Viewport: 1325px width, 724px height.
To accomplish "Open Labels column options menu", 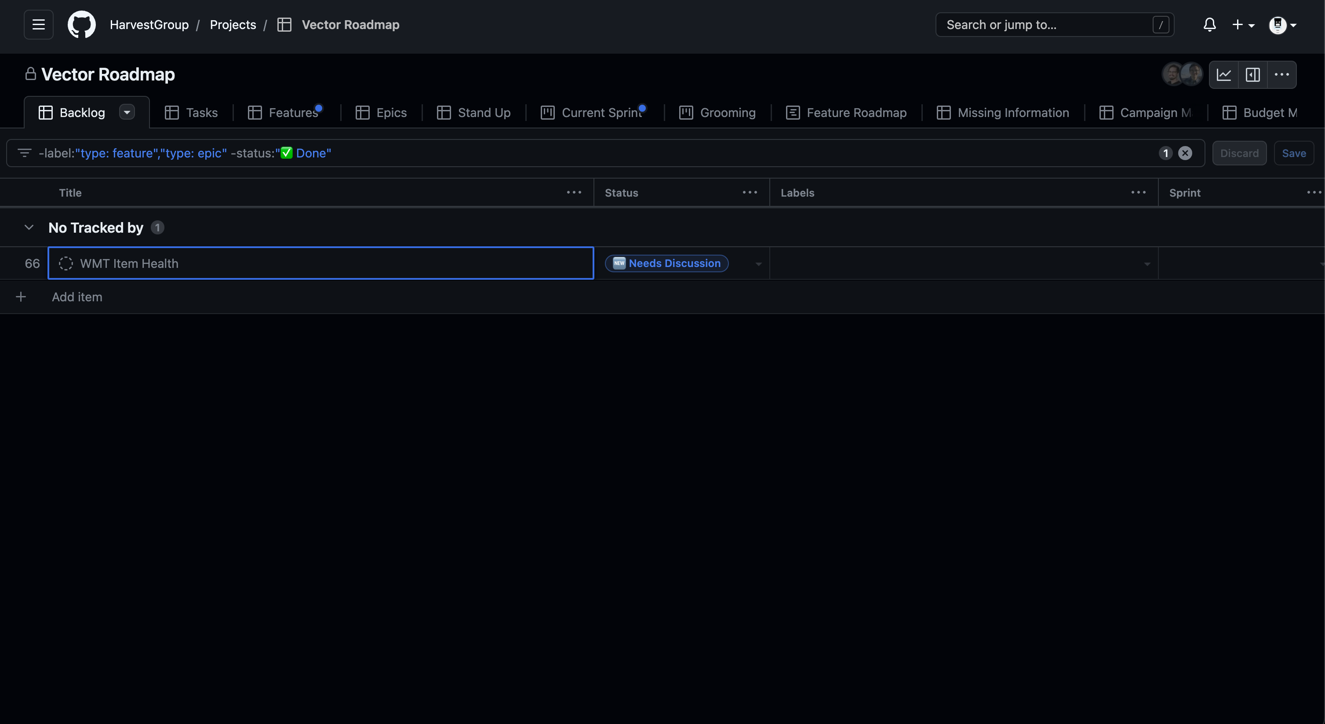I will 1138,193.
